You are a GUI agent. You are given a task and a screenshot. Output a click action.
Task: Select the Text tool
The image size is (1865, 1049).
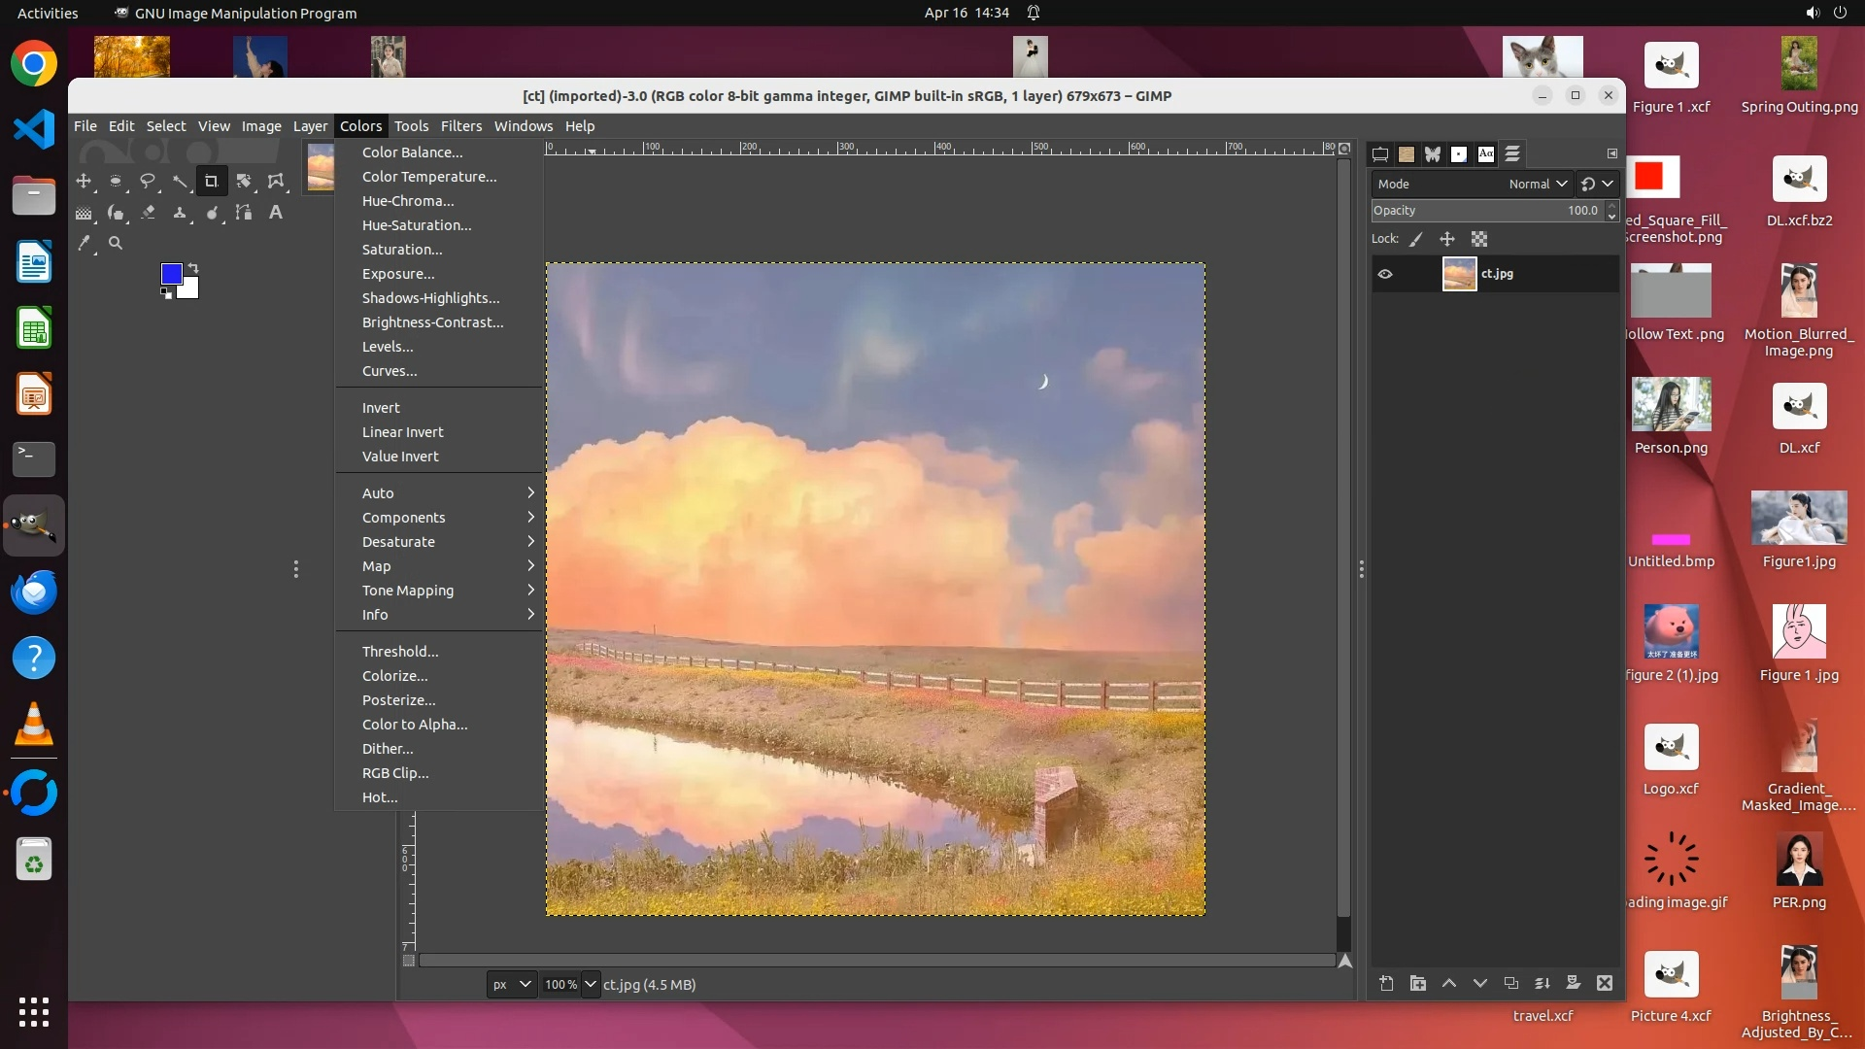[276, 213]
